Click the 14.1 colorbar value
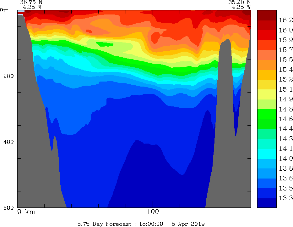The image size is (293, 227). 286,149
